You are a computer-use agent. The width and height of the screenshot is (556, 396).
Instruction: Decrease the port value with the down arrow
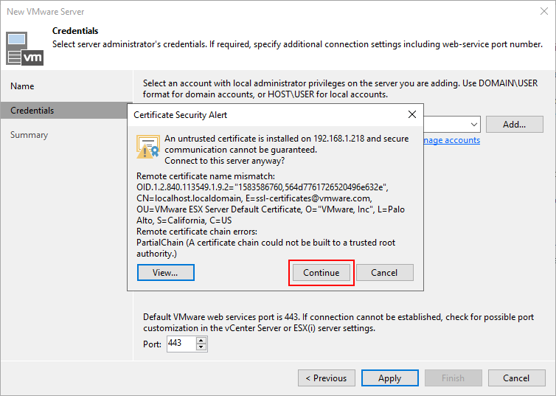(201, 347)
